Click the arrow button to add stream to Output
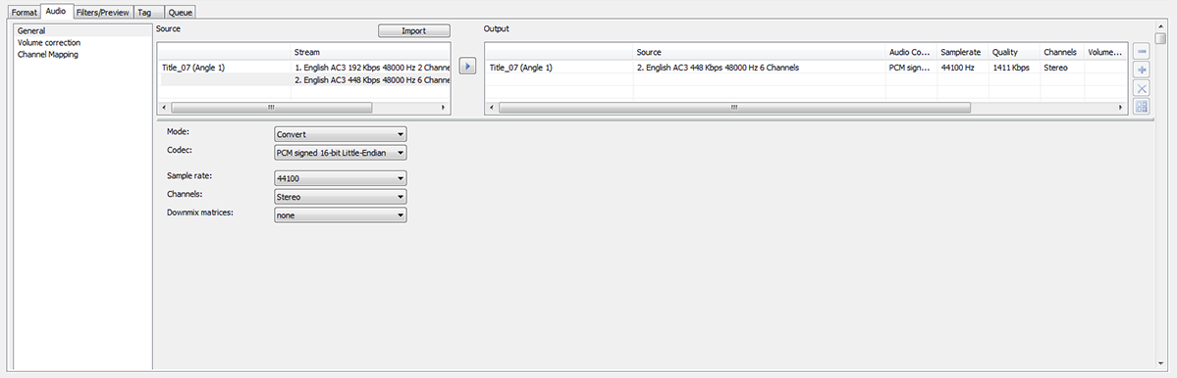Viewport: 1177px width, 378px height. [x=467, y=67]
